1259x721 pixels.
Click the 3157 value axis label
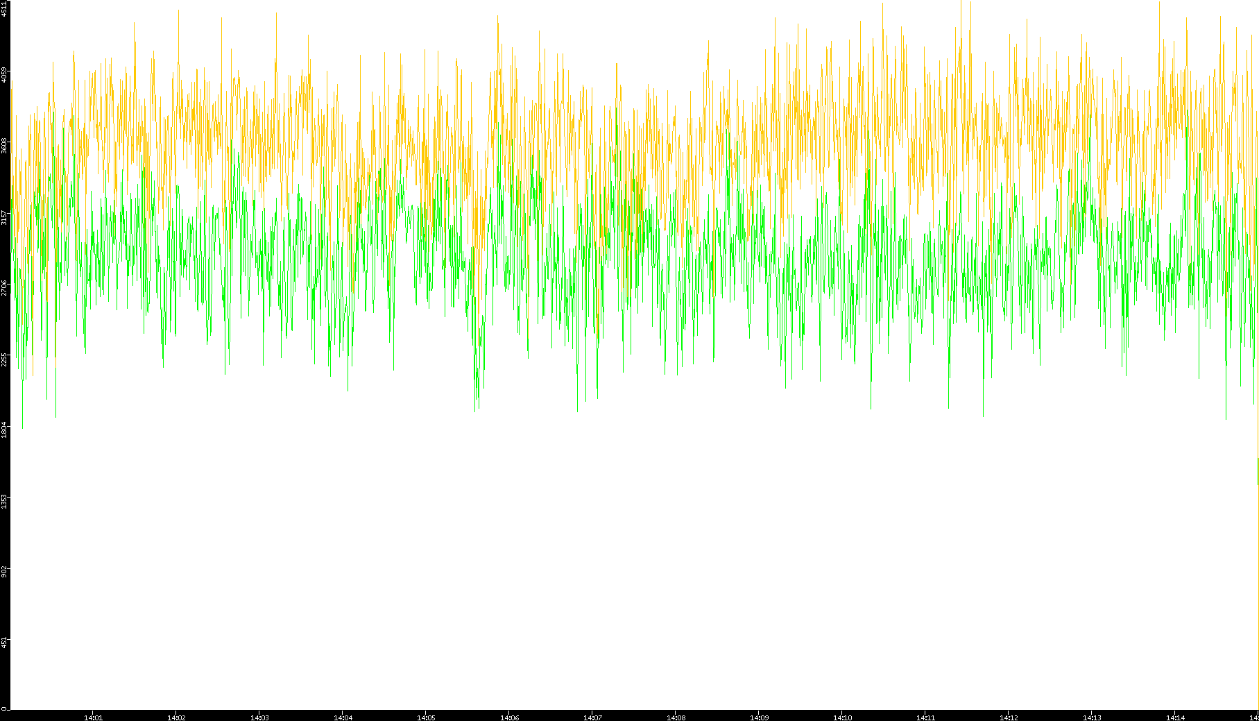click(x=5, y=217)
